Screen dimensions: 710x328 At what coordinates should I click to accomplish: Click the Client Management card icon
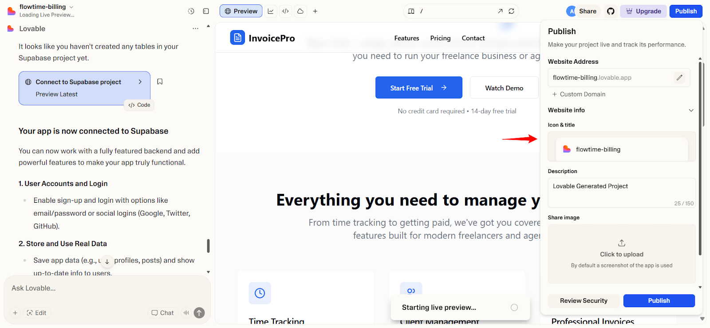tap(411, 291)
